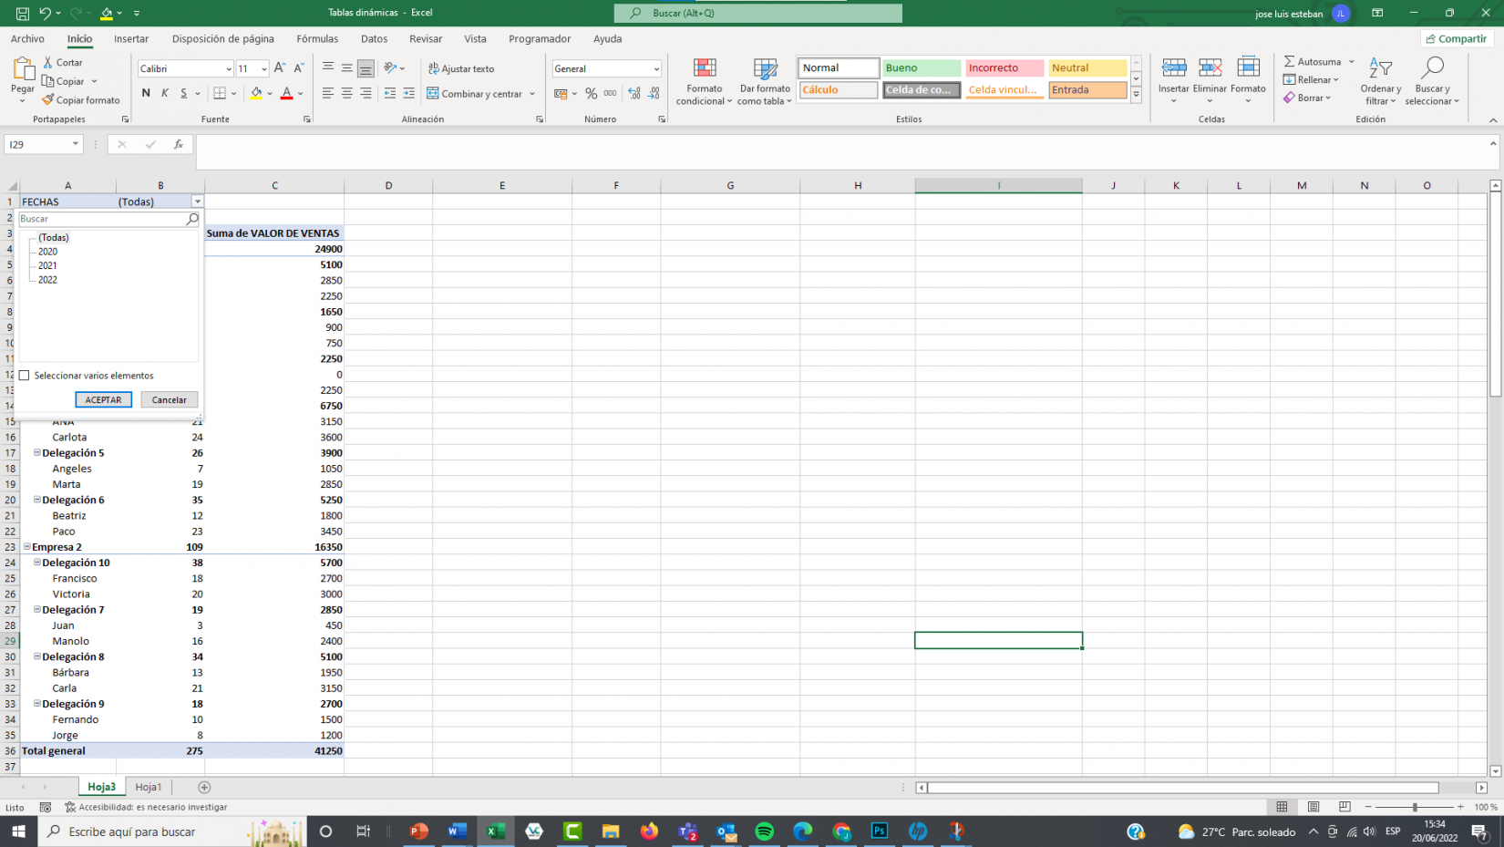Save the workbook with the Save icon
The image size is (1504, 847).
click(22, 13)
